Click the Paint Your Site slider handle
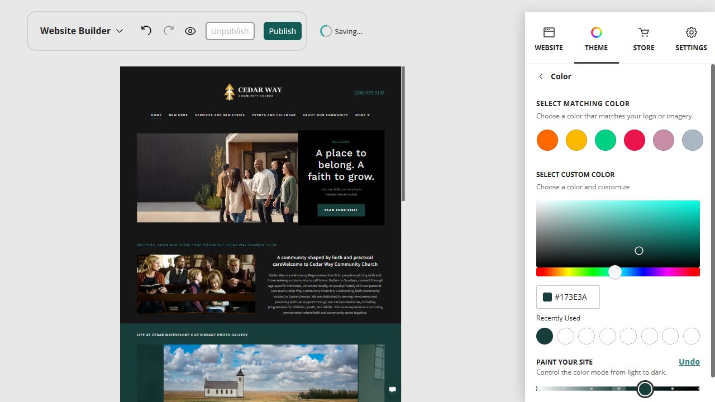 click(645, 389)
